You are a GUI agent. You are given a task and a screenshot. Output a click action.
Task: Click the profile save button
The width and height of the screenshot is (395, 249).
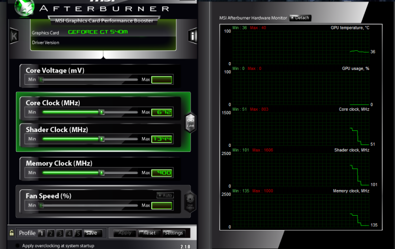click(93, 233)
